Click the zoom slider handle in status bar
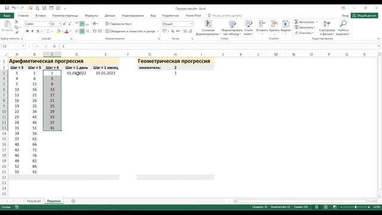Image resolution: width=382 pixels, height=215 pixels. pos(356,207)
